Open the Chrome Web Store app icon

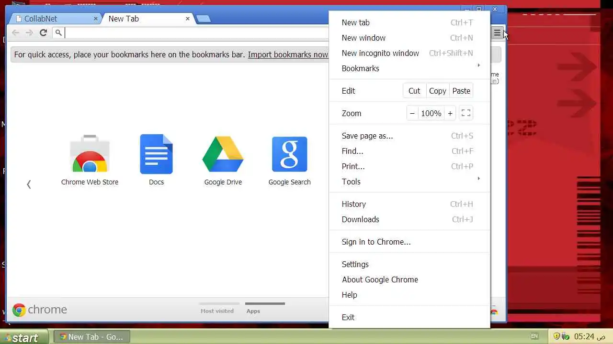pyautogui.click(x=90, y=154)
